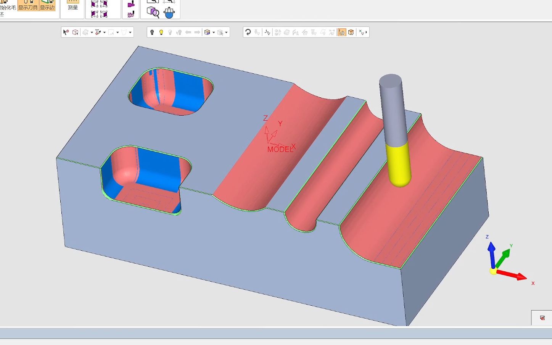Viewport: 552px width, 345px height.
Task: Click the MODEL coordinate system label
Action: 280,150
